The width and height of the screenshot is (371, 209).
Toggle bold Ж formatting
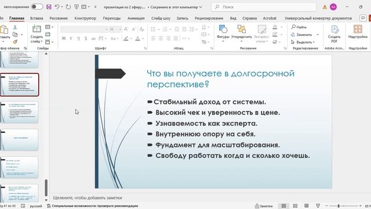(x=64, y=38)
